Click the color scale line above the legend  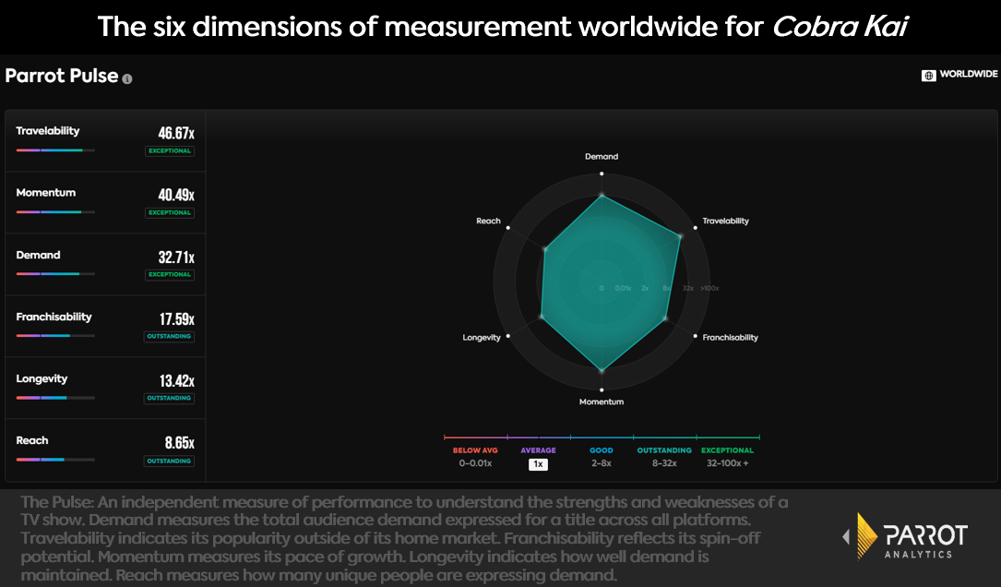(x=602, y=437)
